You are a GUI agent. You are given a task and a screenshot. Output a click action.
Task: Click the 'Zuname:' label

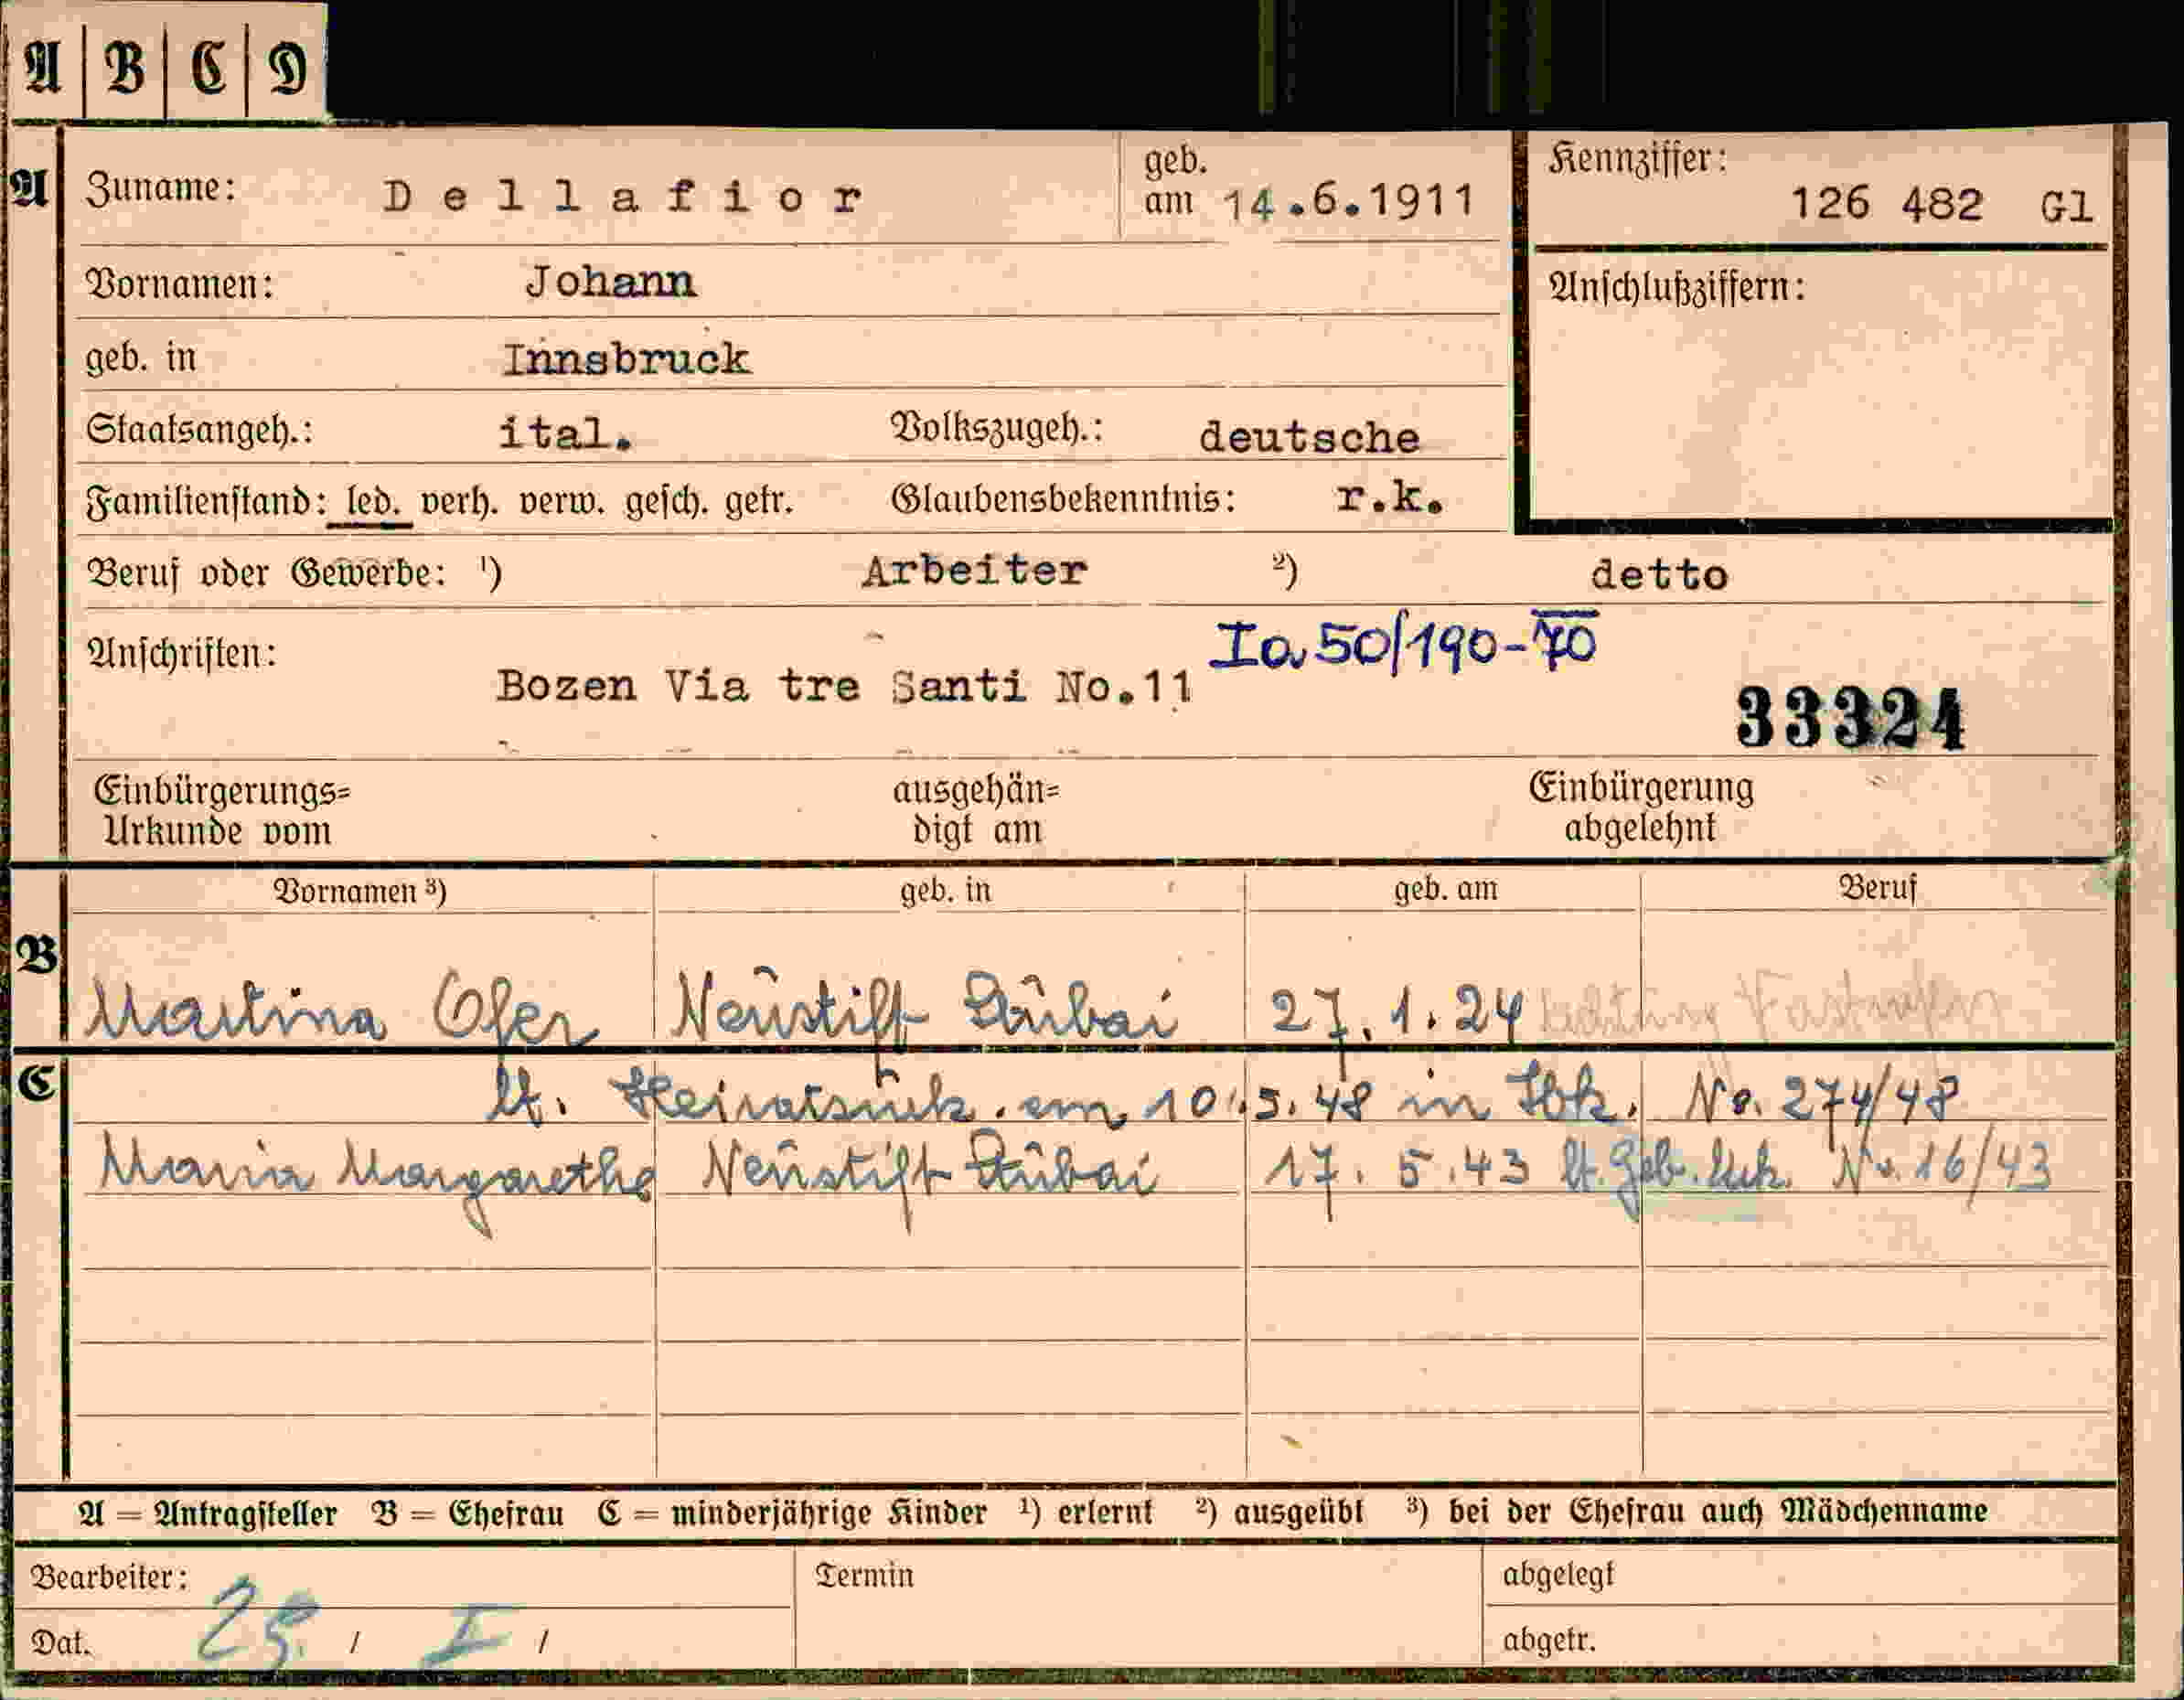160,189
